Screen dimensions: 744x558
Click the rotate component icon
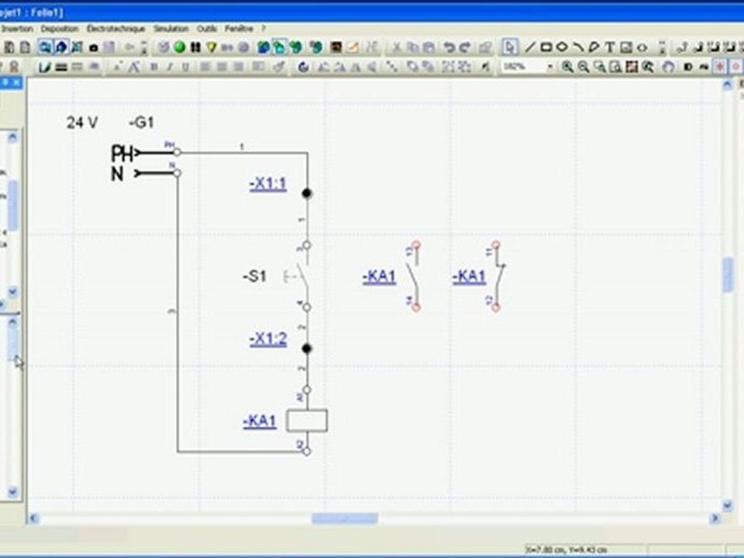click(303, 67)
